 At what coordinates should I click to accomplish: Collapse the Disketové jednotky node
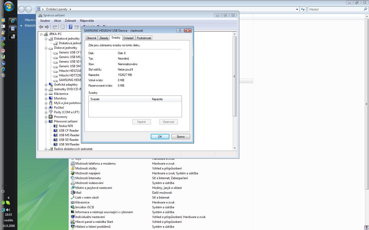[x=46, y=39]
